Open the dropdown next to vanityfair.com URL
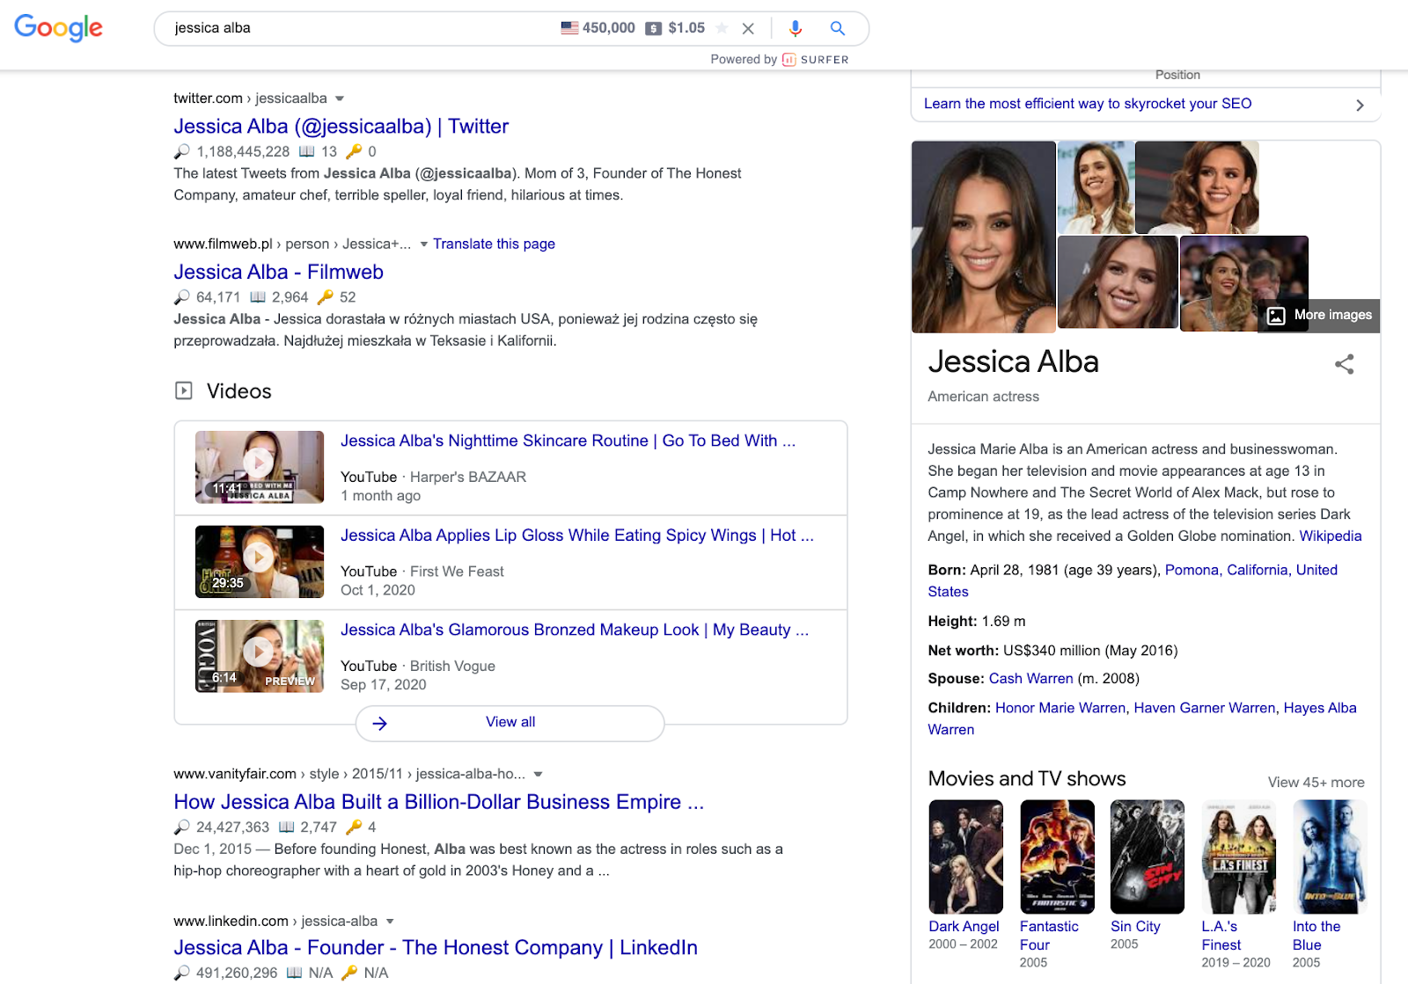This screenshot has height=984, width=1408. (538, 775)
